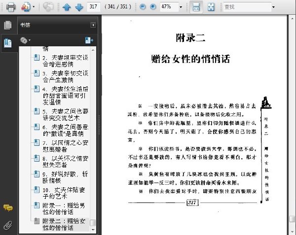
Task: Open bookmark 2. 夫妻坦率交谈会增进感情
Action: click(x=65, y=61)
